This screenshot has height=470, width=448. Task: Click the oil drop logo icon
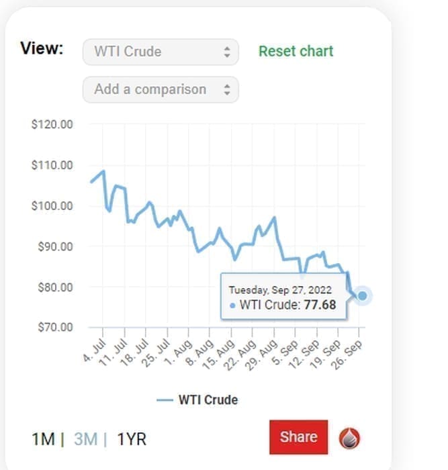point(349,438)
